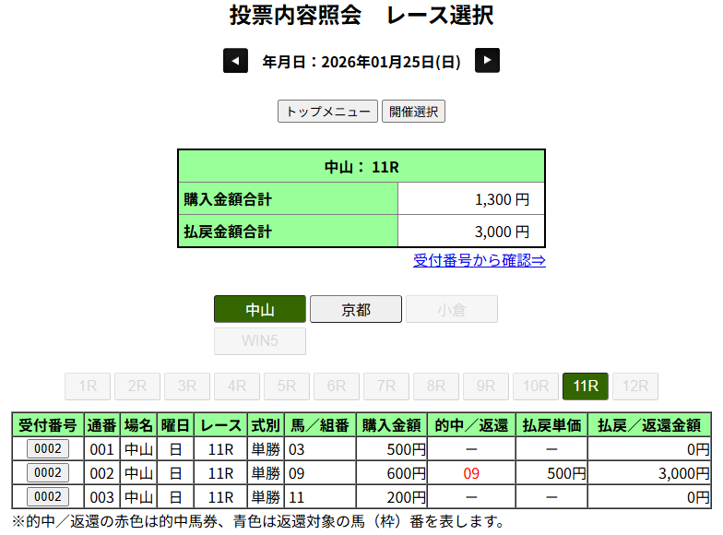
Task: Choose the 9R race button
Action: [x=486, y=386]
